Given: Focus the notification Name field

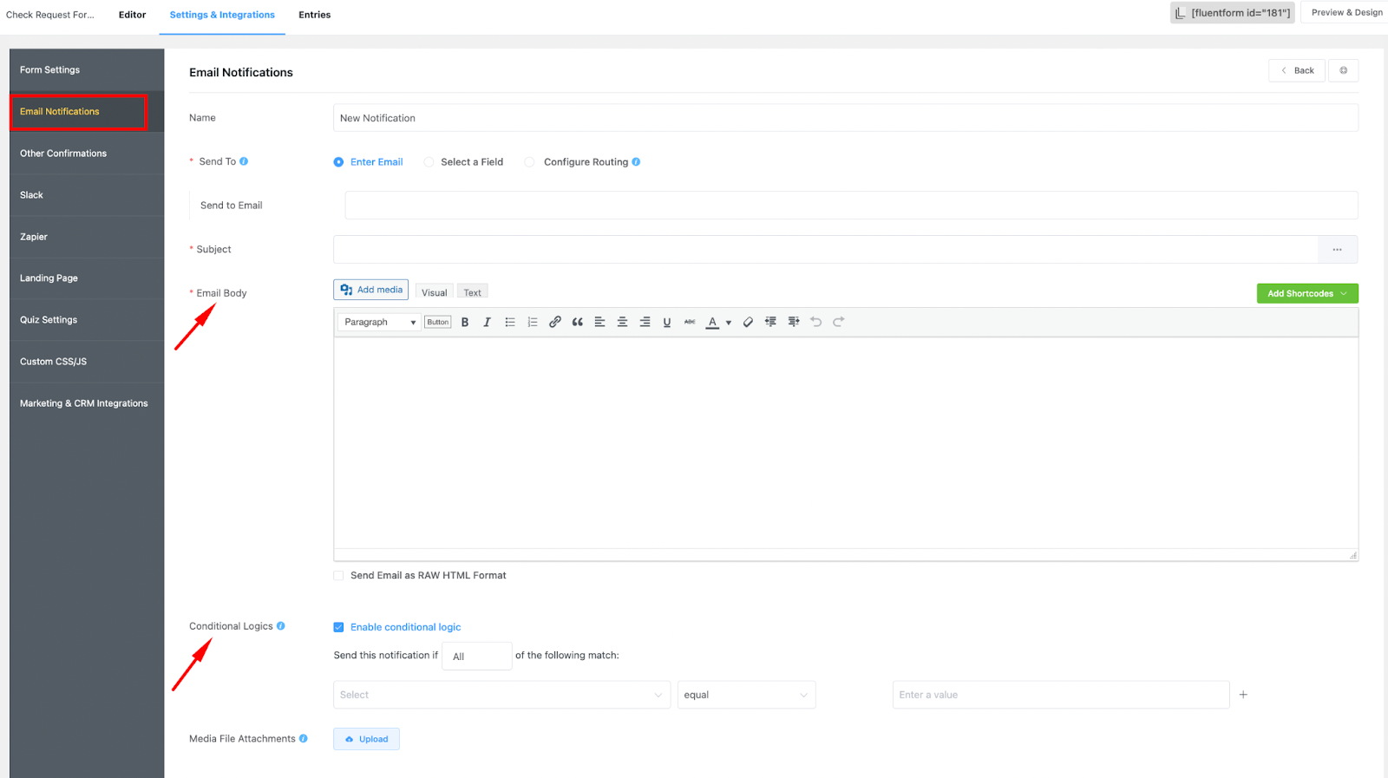Looking at the screenshot, I should tap(846, 118).
